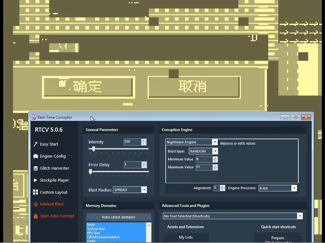The height and width of the screenshot is (243, 325).
Task: Click the Memory Domains list scroll-up arrow
Action: pyautogui.click(x=149, y=225)
